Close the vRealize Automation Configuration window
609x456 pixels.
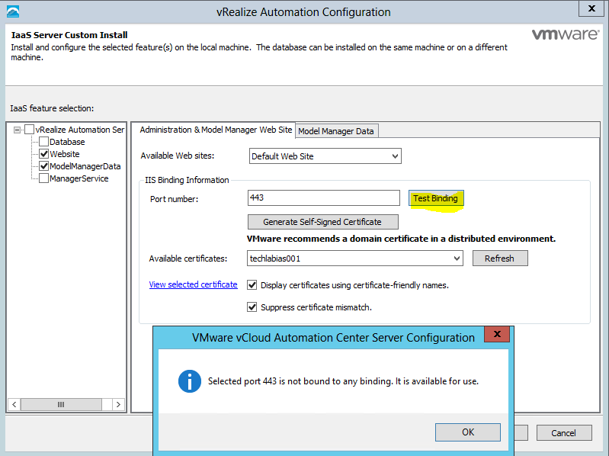click(591, 8)
